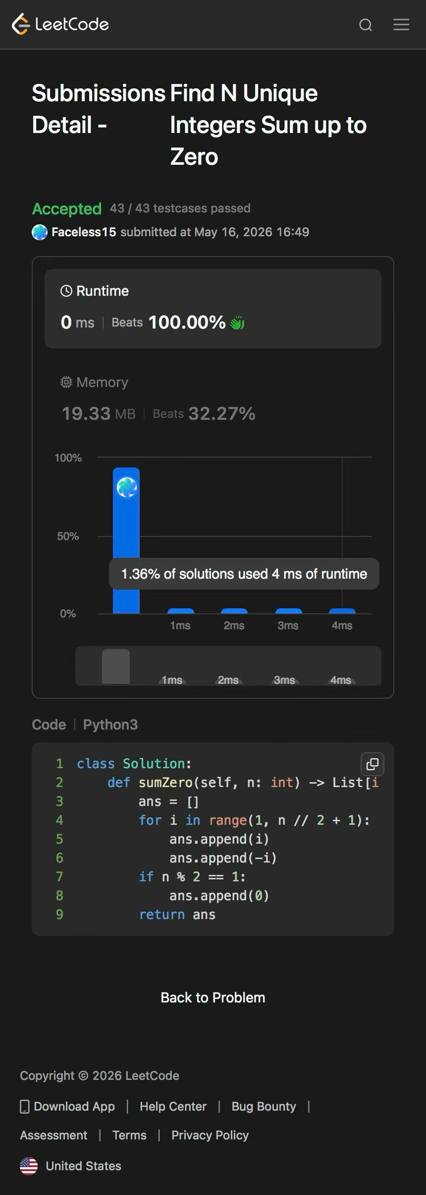Screen dimensions: 426x1195
Task: Open Find N Unique Integers problem title link
Action: [268, 125]
